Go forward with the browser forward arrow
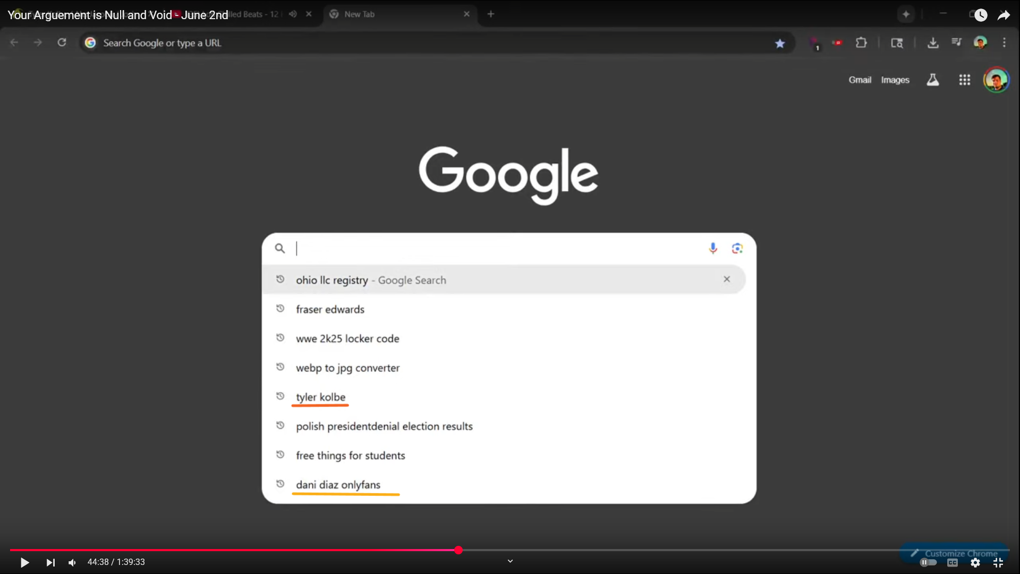The height and width of the screenshot is (574, 1020). click(x=38, y=43)
